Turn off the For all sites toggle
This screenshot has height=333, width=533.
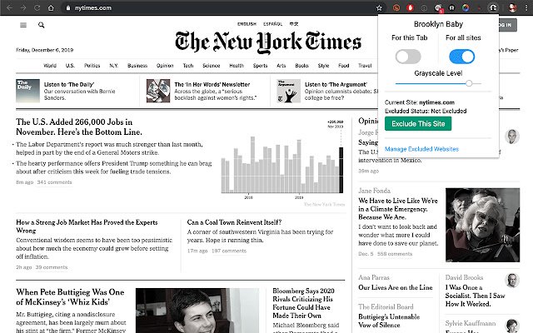[x=461, y=57]
